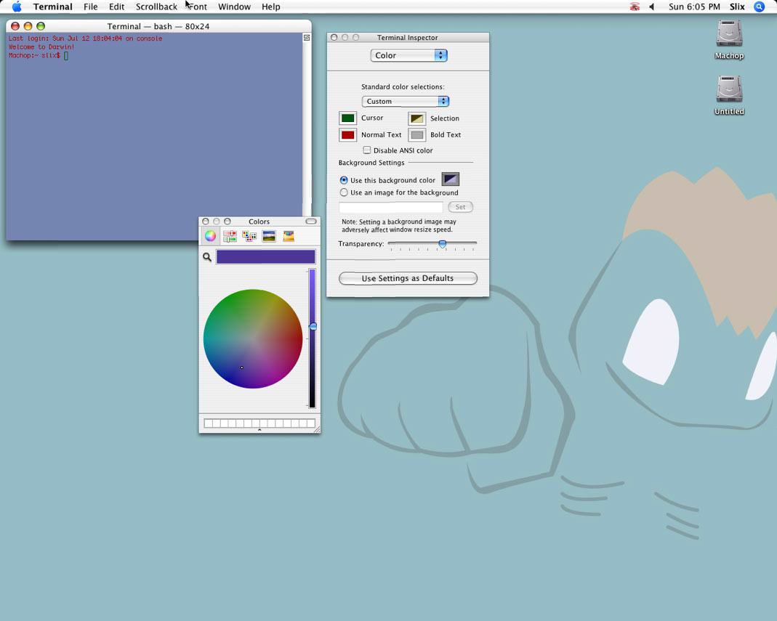Click the Cursor color swatch

348,118
